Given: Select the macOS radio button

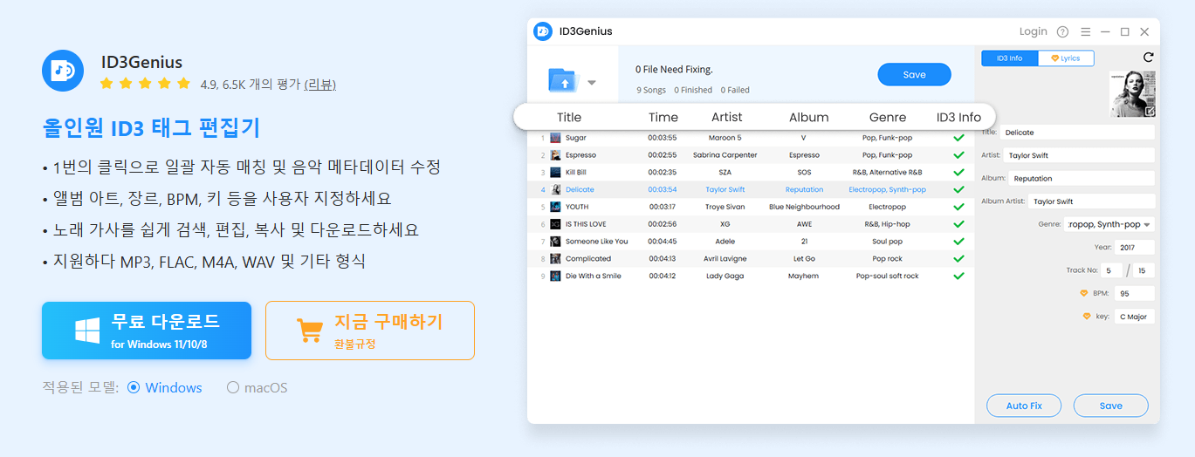Looking at the screenshot, I should (233, 387).
